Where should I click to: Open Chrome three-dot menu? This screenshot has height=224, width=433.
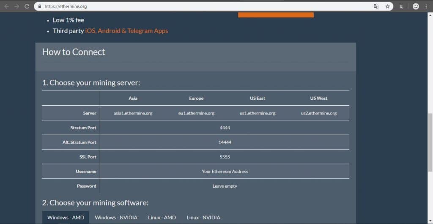point(426,6)
